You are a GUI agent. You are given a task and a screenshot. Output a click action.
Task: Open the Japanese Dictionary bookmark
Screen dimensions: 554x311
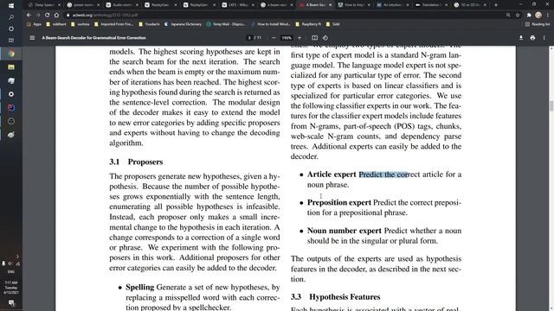tap(183, 24)
